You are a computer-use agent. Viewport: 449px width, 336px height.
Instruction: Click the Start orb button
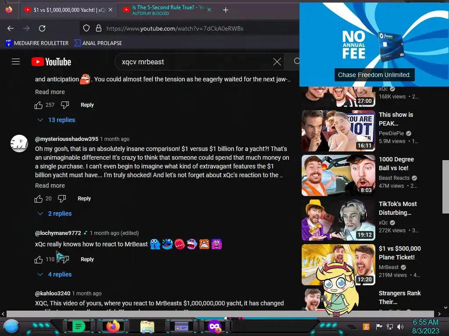click(x=11, y=326)
